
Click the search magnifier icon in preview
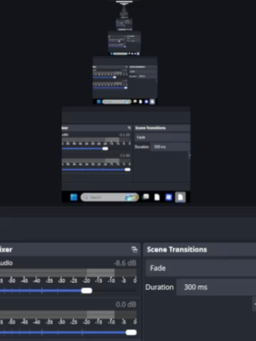click(86, 197)
